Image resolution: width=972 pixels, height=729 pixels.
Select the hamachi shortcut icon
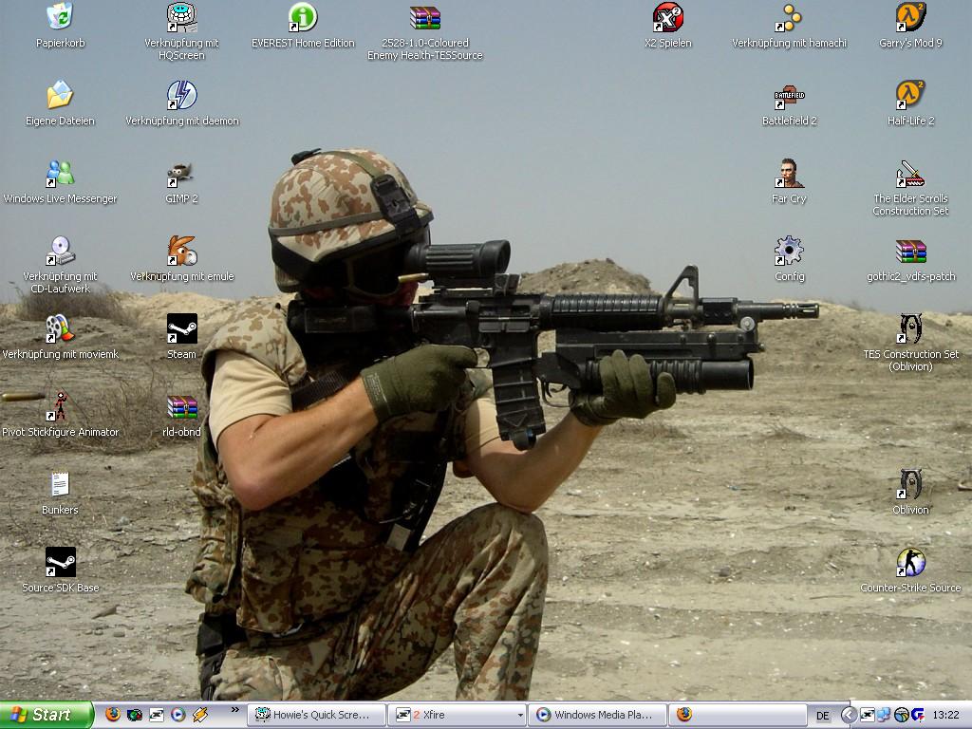click(789, 17)
